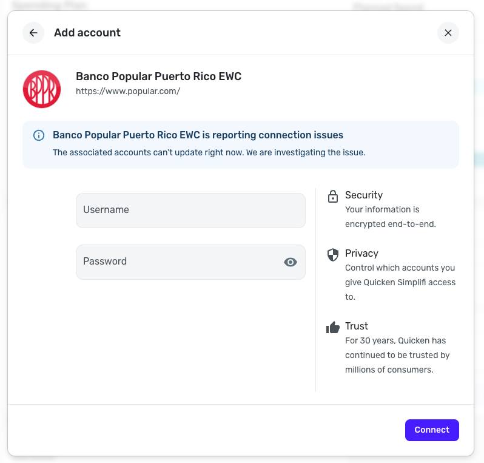Open the https://www.popular.com/ link
Image resolution: width=484 pixels, height=463 pixels.
click(x=128, y=91)
